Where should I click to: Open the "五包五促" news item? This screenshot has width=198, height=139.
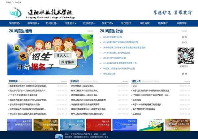24,95
